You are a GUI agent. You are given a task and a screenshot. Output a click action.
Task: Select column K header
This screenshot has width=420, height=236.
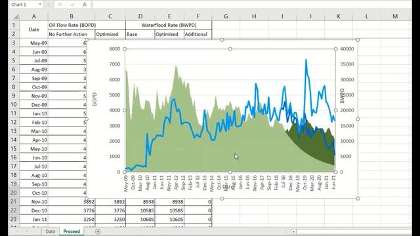[339, 16]
